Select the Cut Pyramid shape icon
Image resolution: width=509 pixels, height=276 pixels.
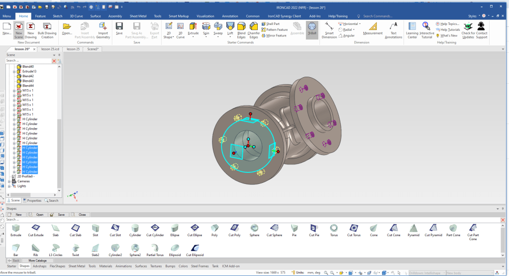click(x=432, y=228)
